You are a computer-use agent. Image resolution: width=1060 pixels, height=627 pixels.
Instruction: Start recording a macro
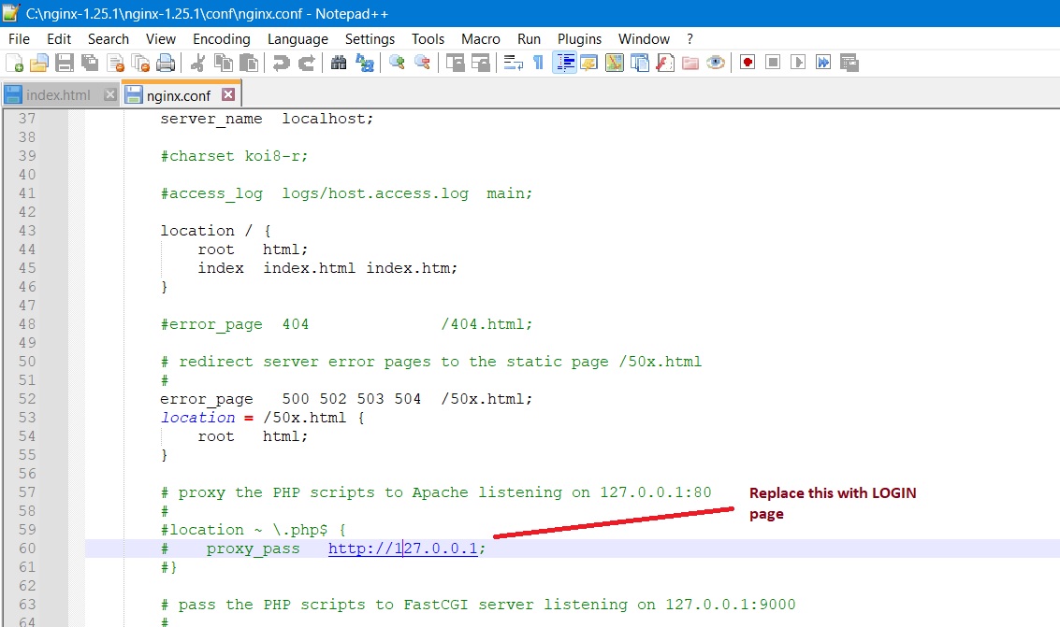746,63
